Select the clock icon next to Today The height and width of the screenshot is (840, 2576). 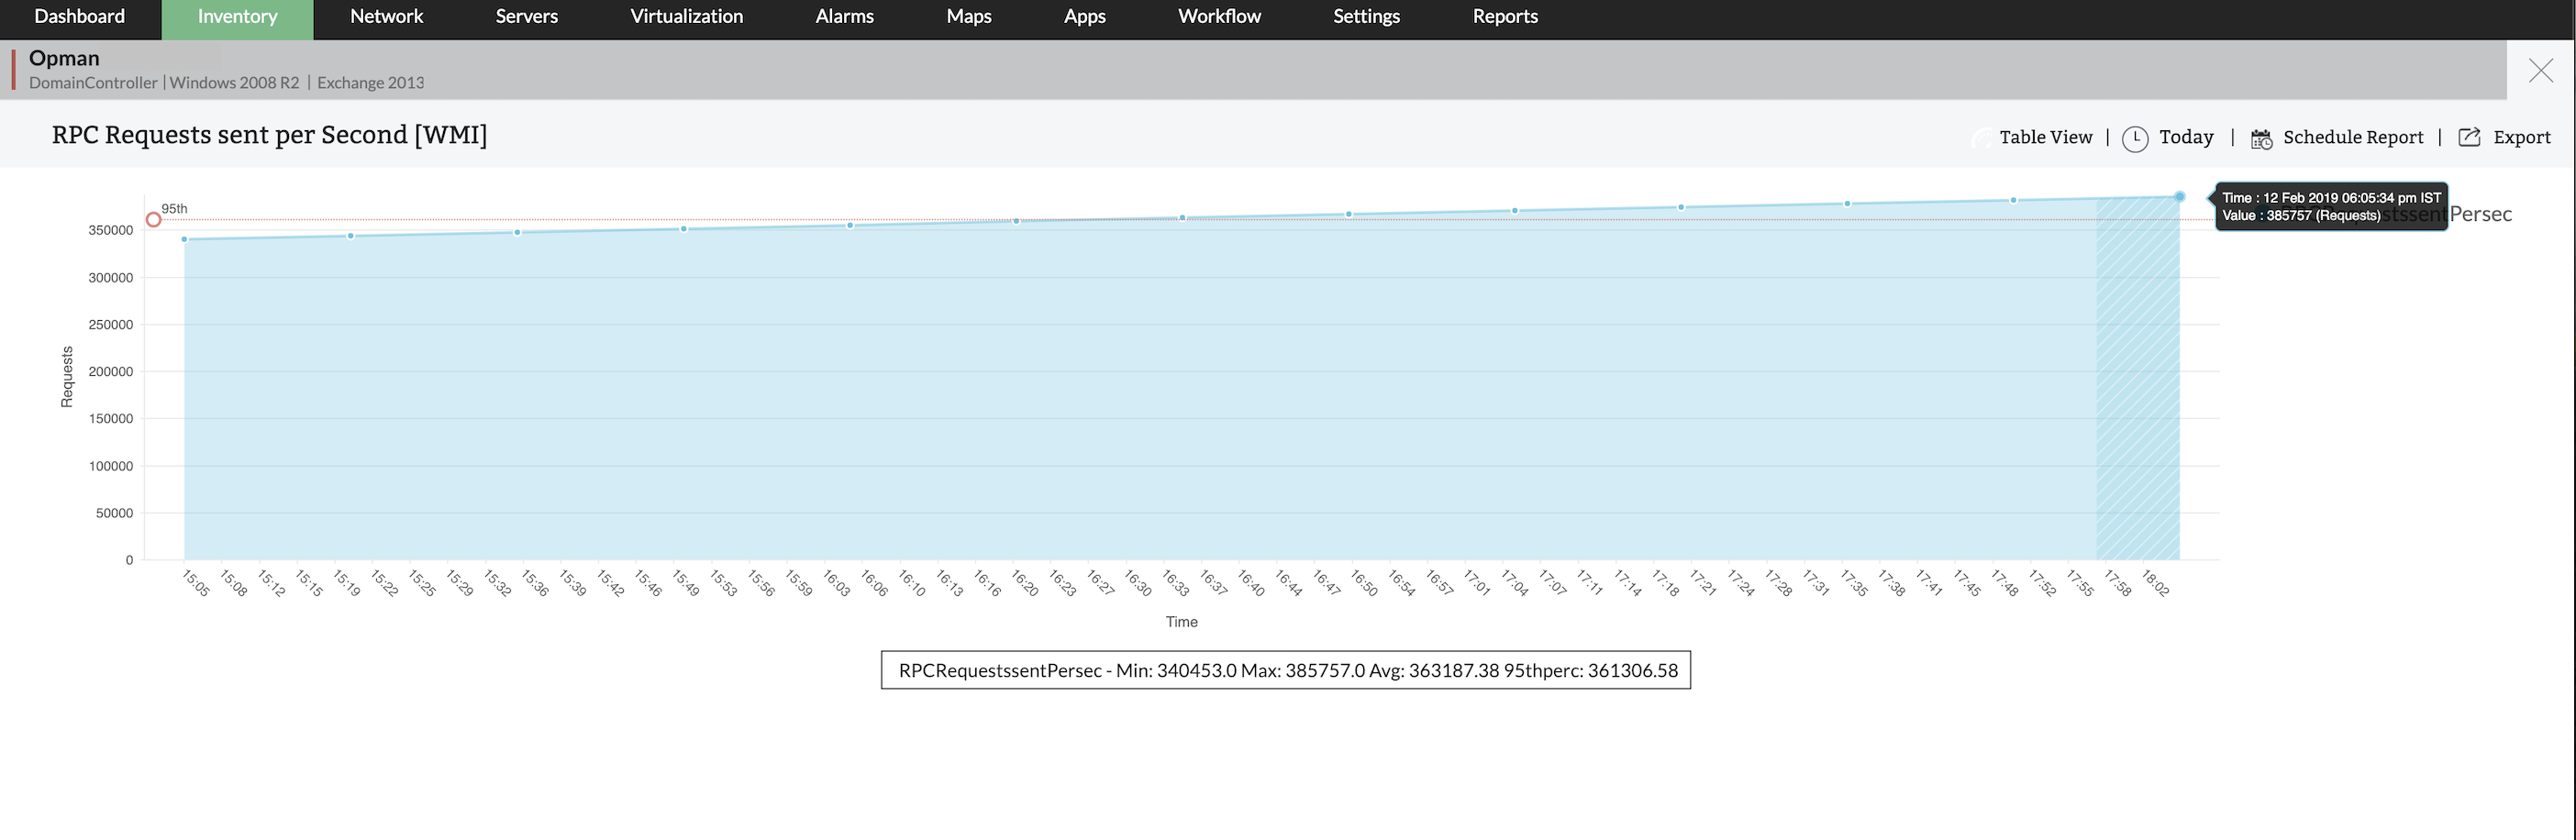tap(2136, 138)
